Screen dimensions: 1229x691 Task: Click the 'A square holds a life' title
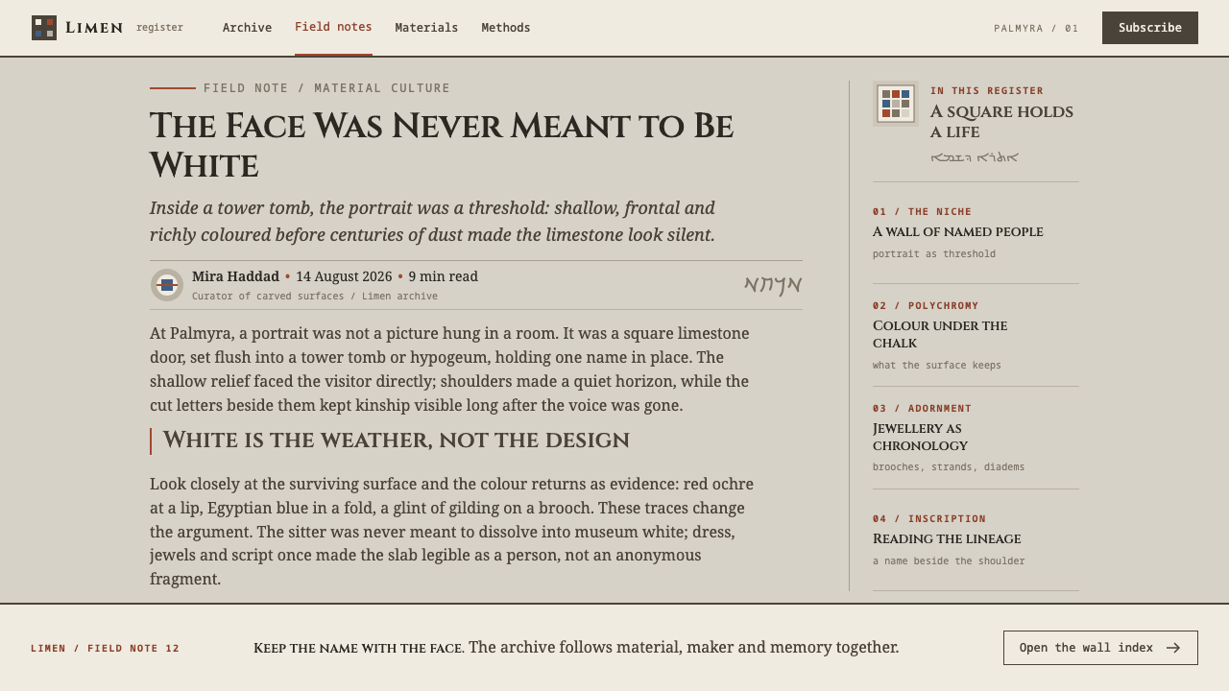(x=1001, y=122)
